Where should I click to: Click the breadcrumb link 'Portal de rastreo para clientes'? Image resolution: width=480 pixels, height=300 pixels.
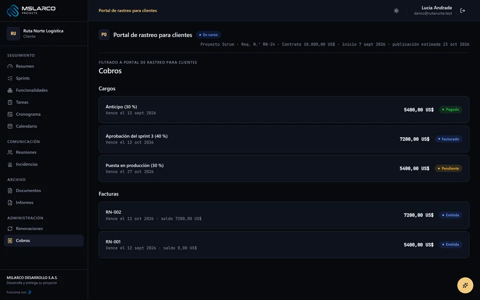(127, 10)
